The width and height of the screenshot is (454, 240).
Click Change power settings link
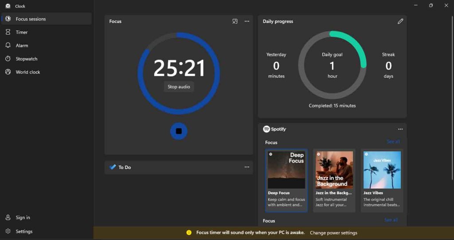pos(333,233)
